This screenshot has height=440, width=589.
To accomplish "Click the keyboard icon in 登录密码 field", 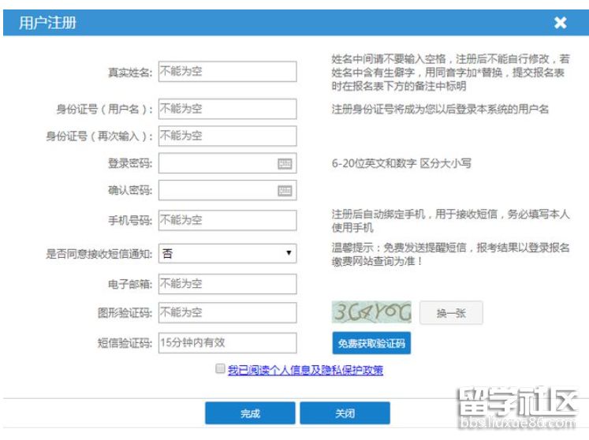I will (x=285, y=163).
